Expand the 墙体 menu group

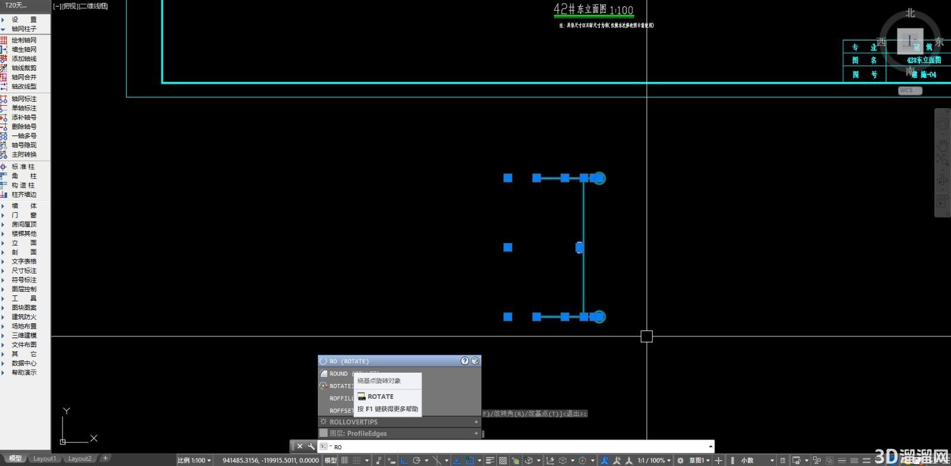point(24,206)
